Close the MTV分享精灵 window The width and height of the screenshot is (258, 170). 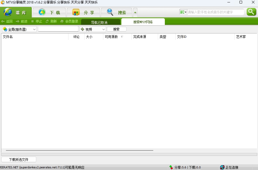(x=253, y=2)
